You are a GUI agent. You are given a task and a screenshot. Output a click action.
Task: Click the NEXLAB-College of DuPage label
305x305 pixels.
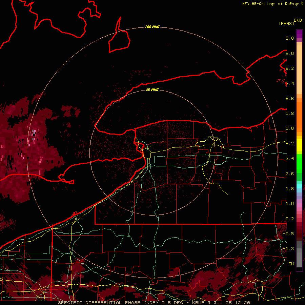click(270, 4)
